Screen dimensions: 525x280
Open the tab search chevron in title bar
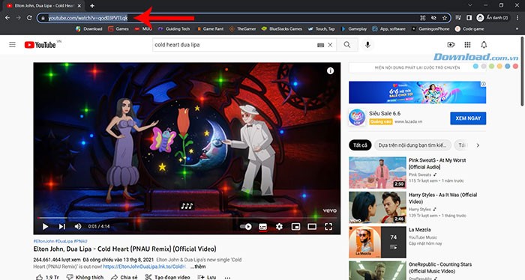point(470,5)
